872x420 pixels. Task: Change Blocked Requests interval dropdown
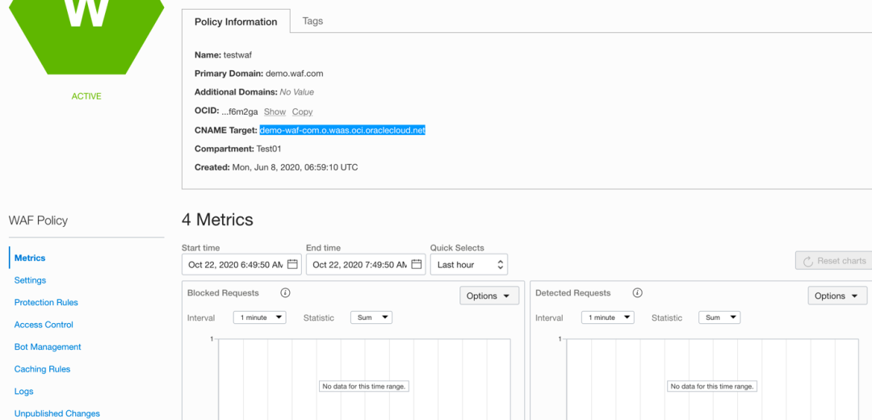click(x=259, y=317)
